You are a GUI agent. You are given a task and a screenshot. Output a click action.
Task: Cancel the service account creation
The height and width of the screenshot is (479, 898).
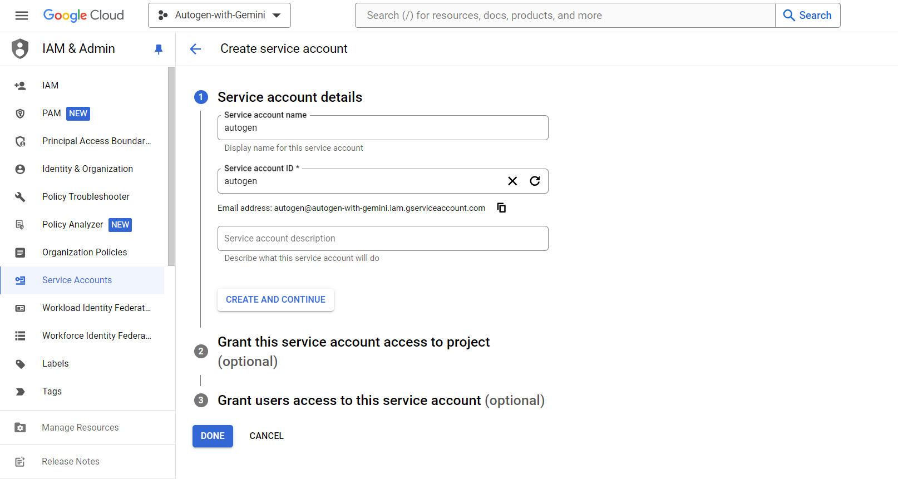[x=266, y=436]
